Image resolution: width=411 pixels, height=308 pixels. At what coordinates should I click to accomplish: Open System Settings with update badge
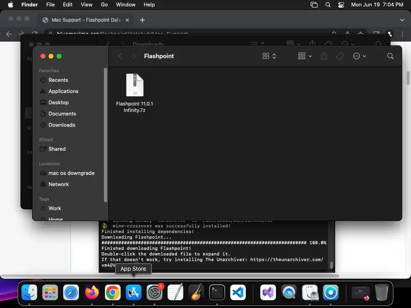[155, 292]
